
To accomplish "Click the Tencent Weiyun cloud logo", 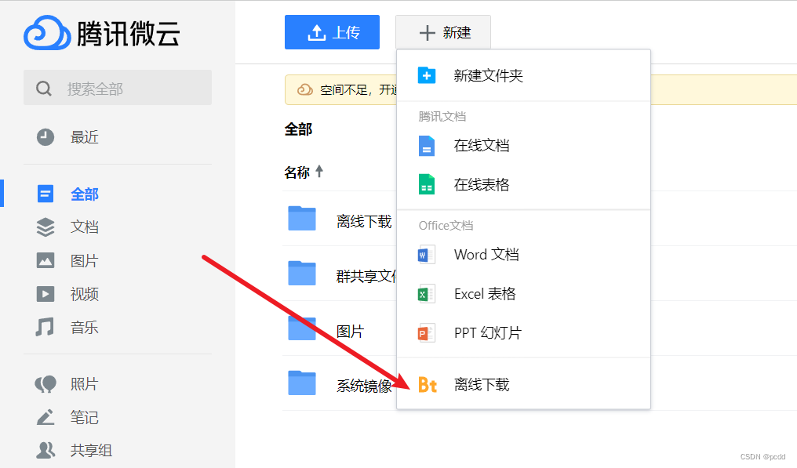I will click(x=47, y=33).
